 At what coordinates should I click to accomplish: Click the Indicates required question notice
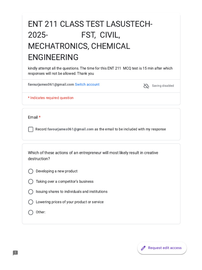[51, 98]
